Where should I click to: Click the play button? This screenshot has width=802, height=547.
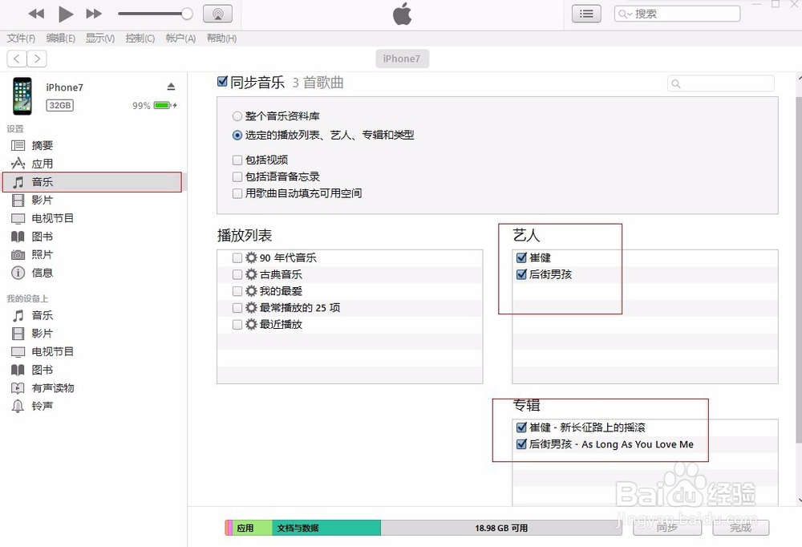(66, 14)
